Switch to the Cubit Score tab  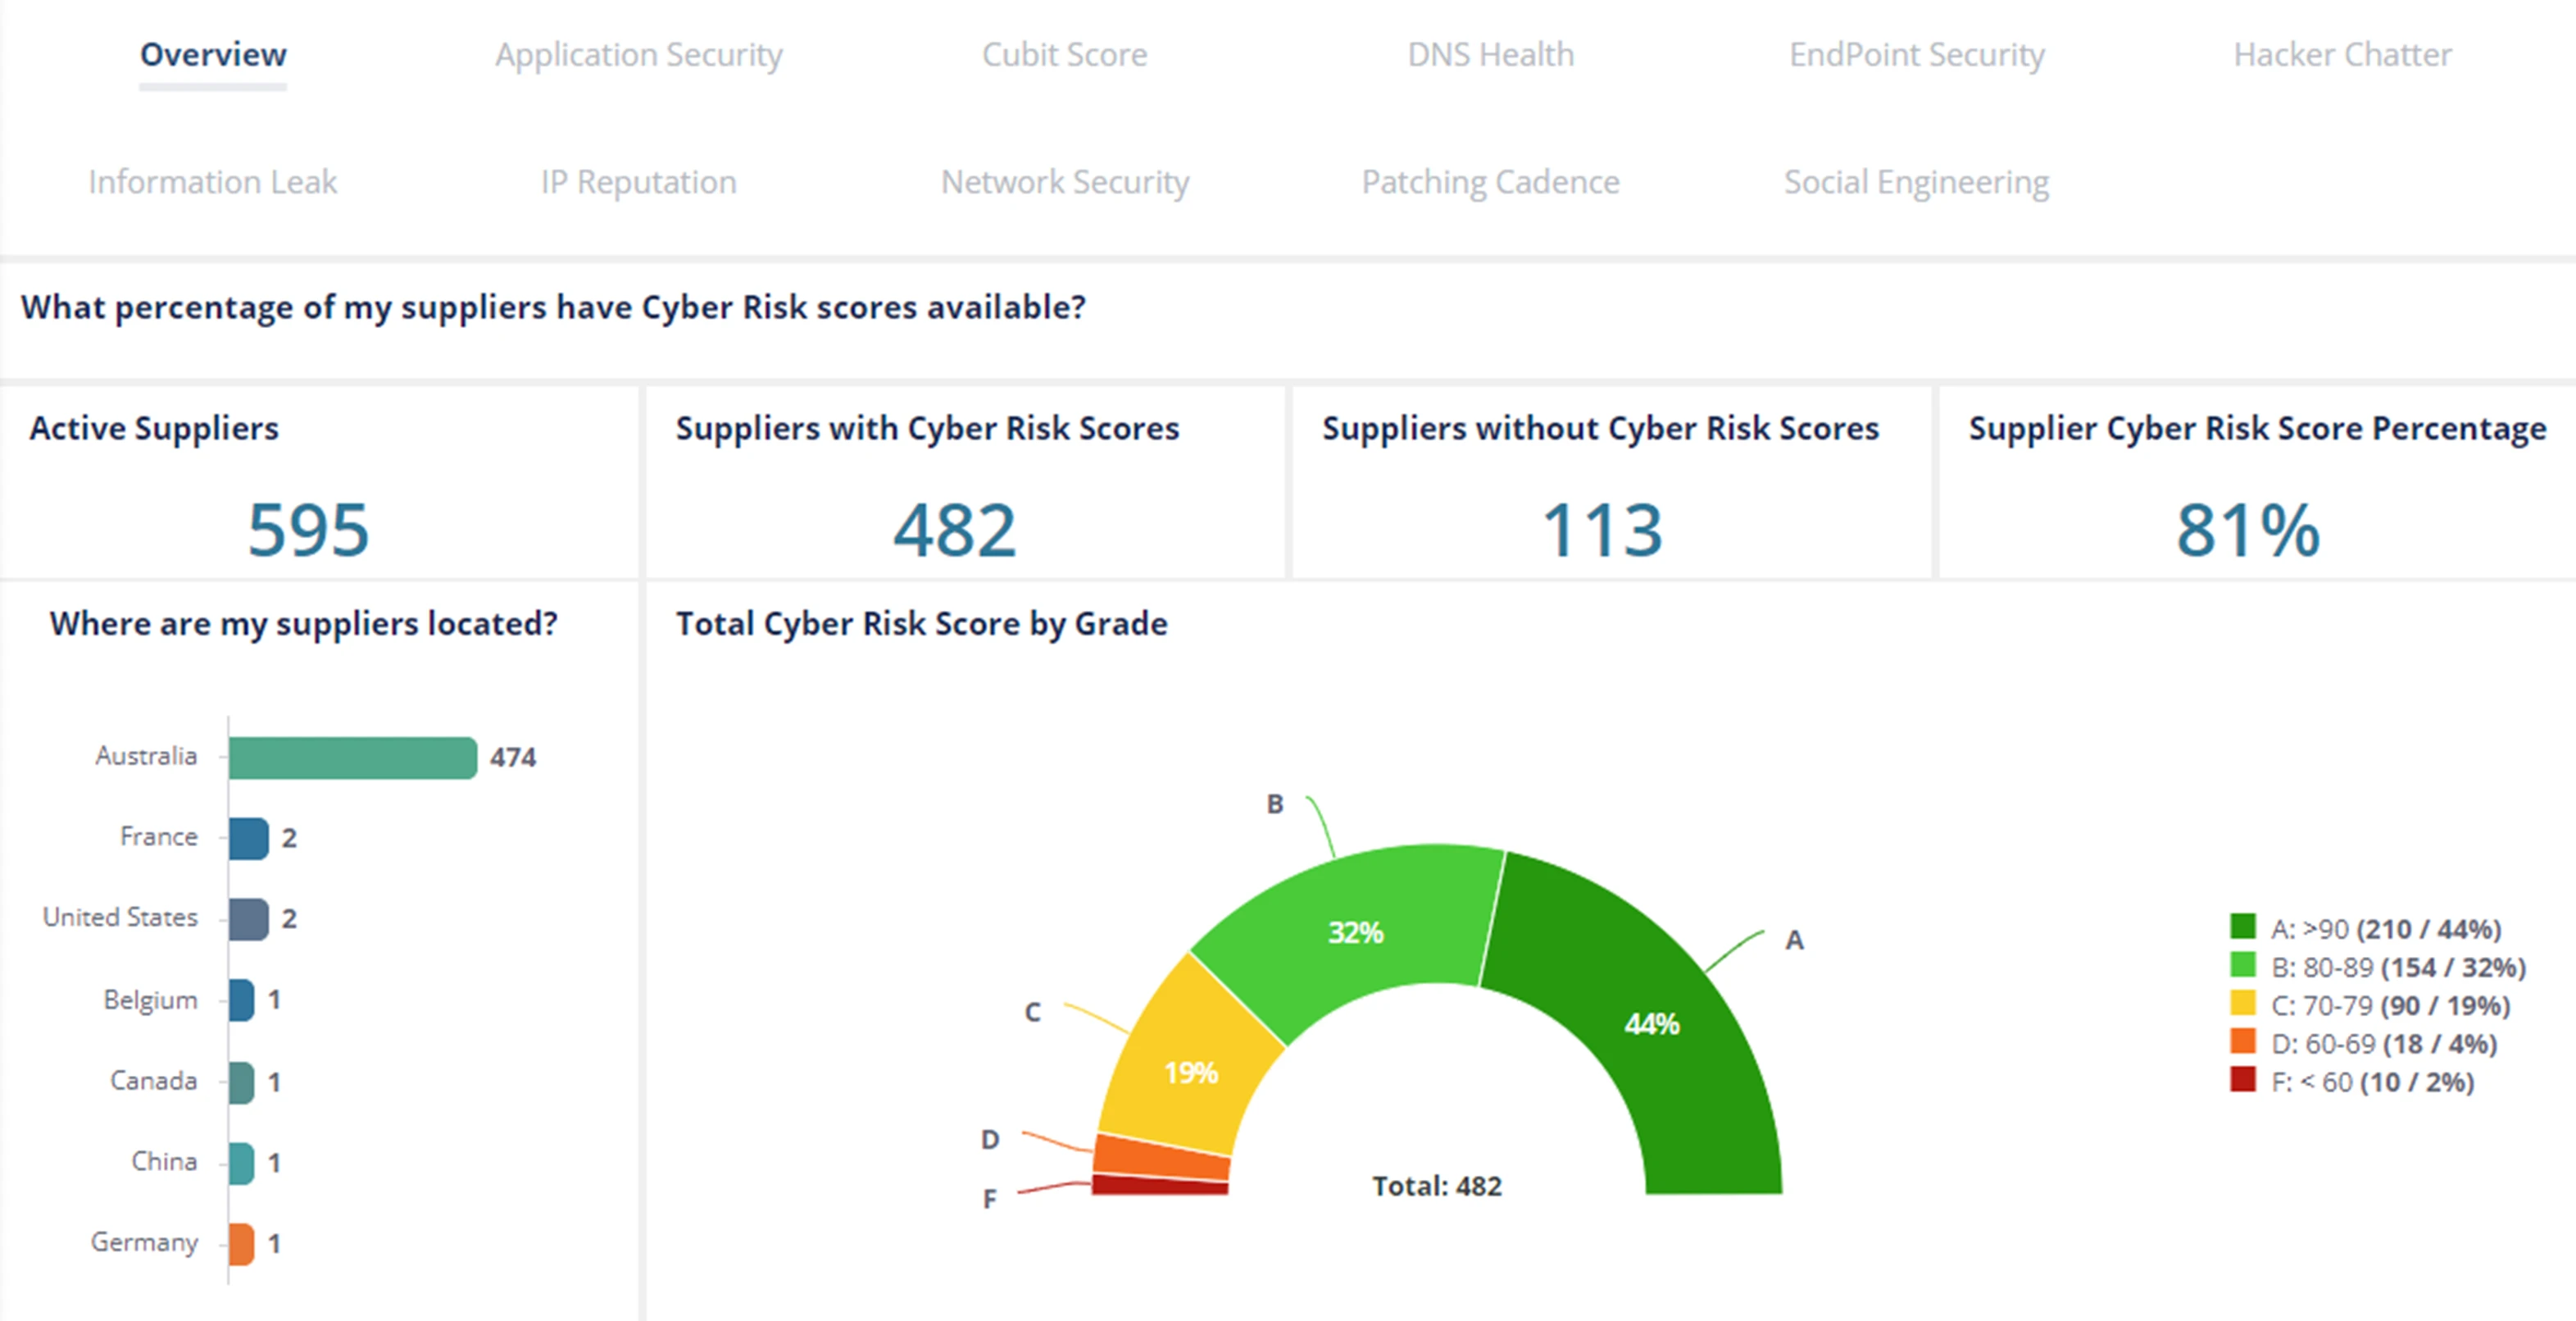(x=1064, y=54)
